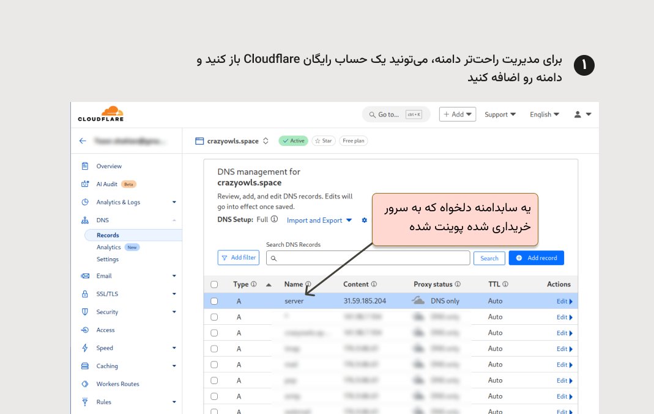Click the Search button
Screen dimensions: 654x414
pyautogui.click(x=489, y=258)
